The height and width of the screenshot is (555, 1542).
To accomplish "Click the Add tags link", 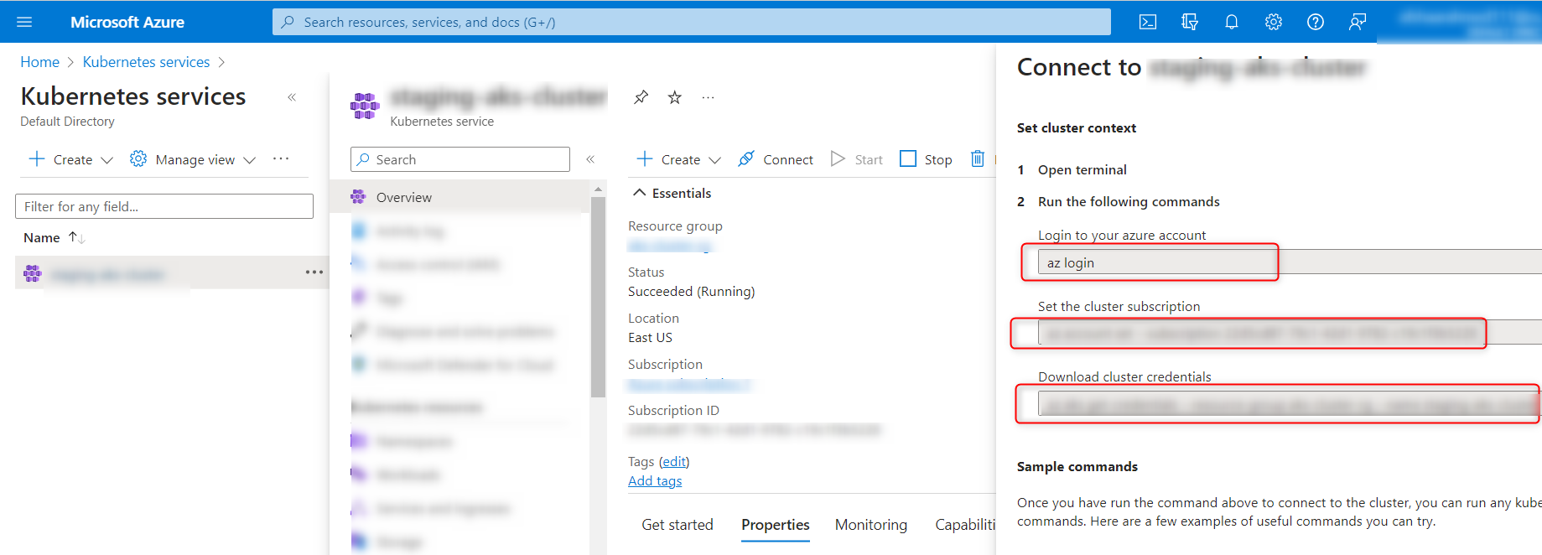I will point(655,480).
